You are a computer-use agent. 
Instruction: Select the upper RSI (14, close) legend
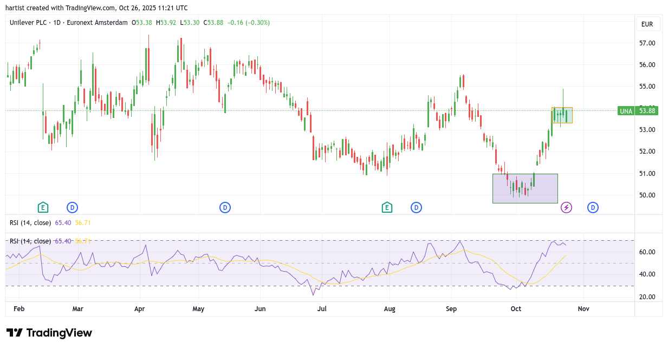[30, 222]
